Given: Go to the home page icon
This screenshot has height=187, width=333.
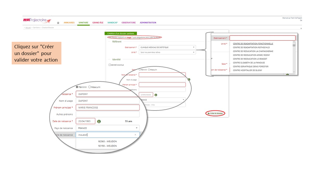Looking at the screenshot, I should [58, 23].
